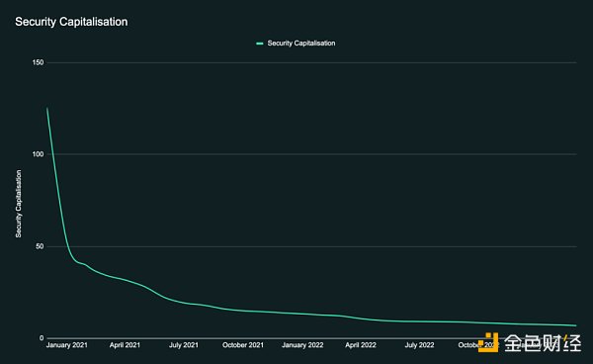Select the April 2021 axis label
Image resolution: width=593 pixels, height=364 pixels.
(x=125, y=345)
